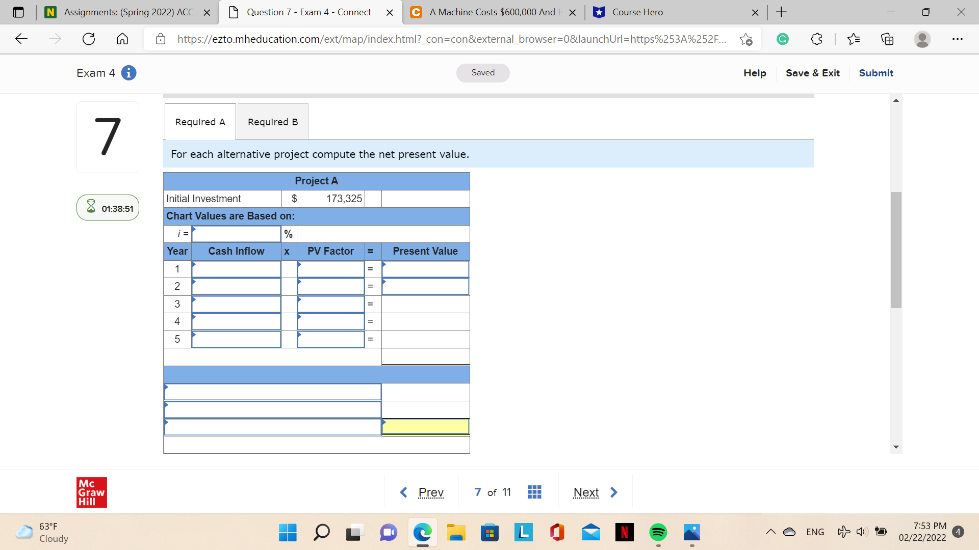Switch to the Course Hero browser tab
979x550 pixels.
(x=637, y=12)
